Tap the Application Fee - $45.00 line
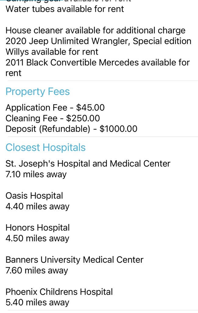The height and width of the screenshot is (313, 198). tap(55, 108)
